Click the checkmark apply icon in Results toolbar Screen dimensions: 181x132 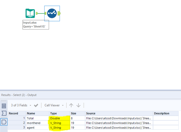coord(36,105)
